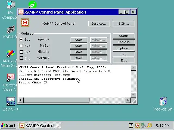The height and width of the screenshot is (130, 174).
Task: Click the disabled Mercury Svc checkbox
Action: pyautogui.click(x=21, y=58)
